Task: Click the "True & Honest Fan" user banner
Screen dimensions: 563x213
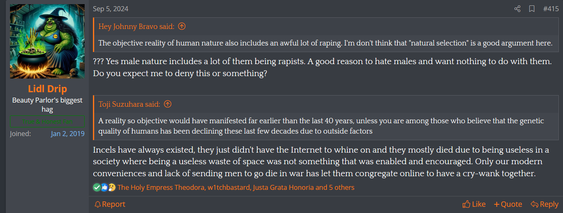Action: [x=47, y=122]
